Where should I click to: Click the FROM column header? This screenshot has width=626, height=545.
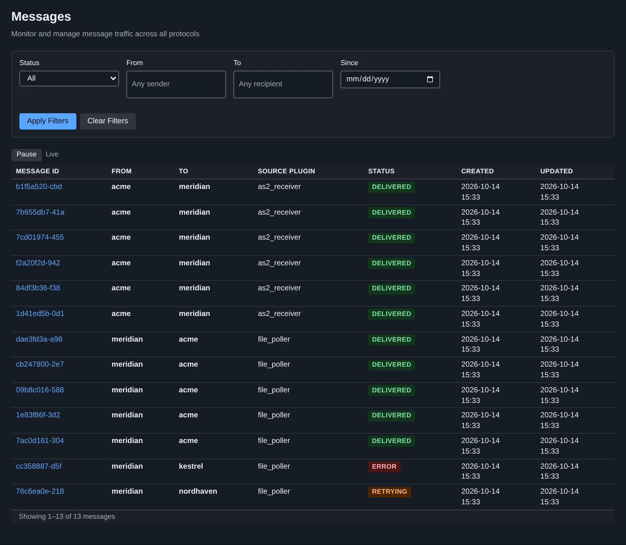(x=121, y=171)
